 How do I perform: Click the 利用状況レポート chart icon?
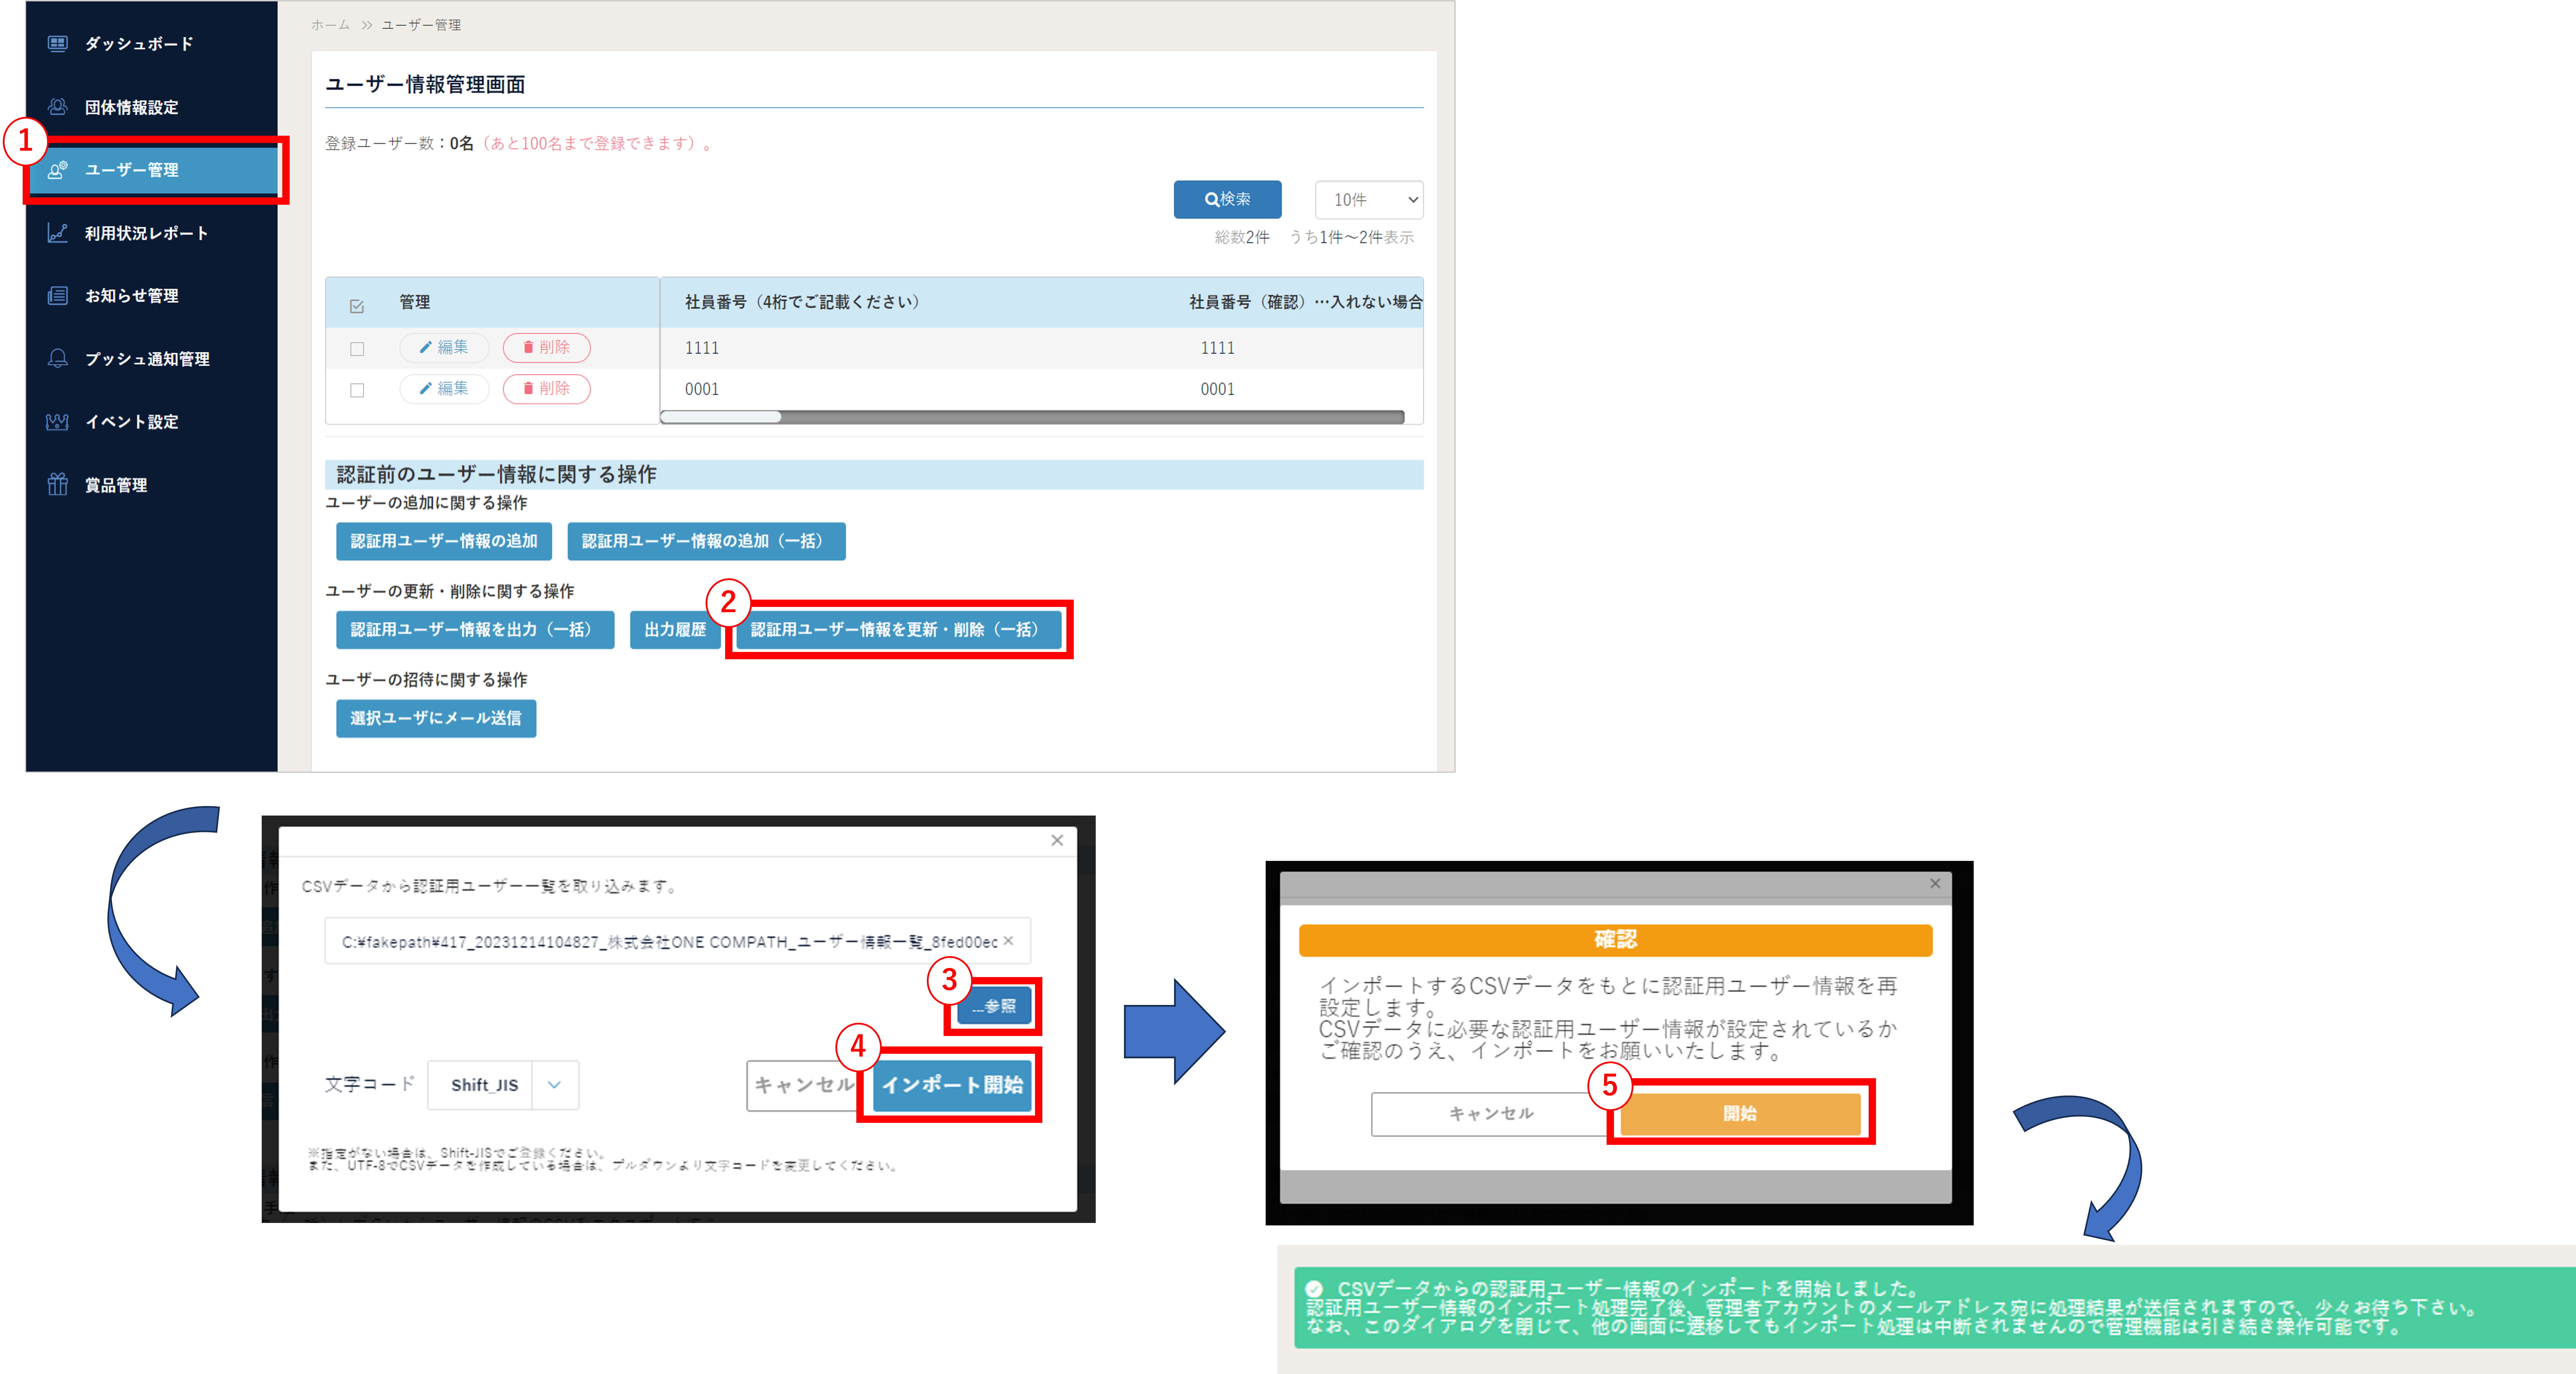coord(58,233)
